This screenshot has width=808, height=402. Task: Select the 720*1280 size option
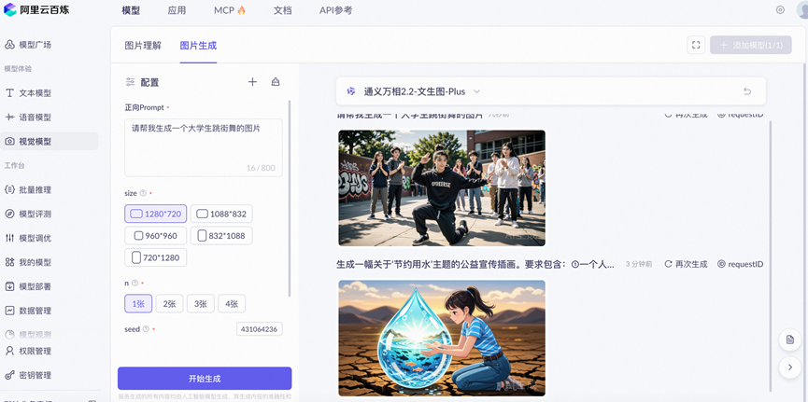[156, 257]
